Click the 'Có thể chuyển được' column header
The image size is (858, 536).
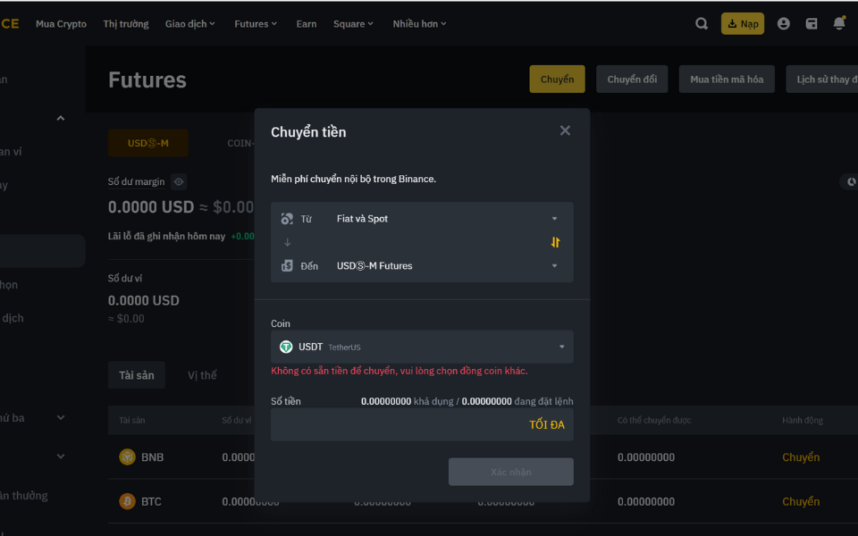point(654,420)
